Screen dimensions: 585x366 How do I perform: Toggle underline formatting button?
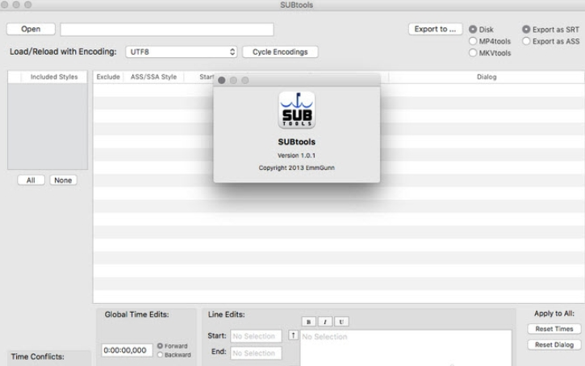pyautogui.click(x=341, y=322)
